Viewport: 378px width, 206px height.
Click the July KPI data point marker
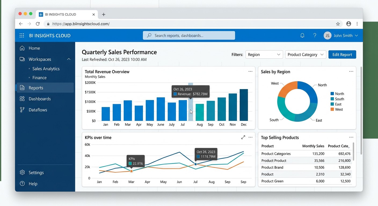[x=195, y=164]
